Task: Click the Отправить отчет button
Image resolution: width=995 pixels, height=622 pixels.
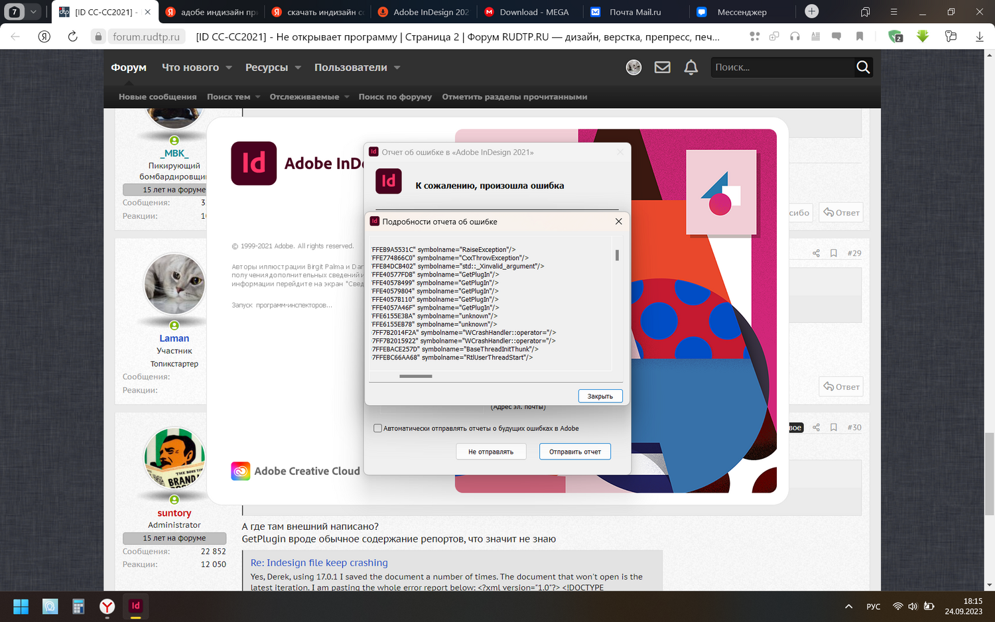Action: coord(575,452)
